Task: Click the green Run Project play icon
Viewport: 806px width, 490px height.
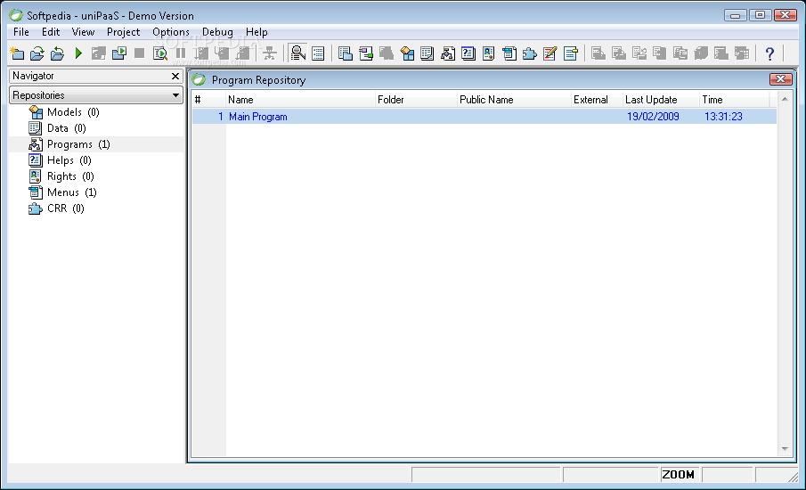Action: coord(78,53)
